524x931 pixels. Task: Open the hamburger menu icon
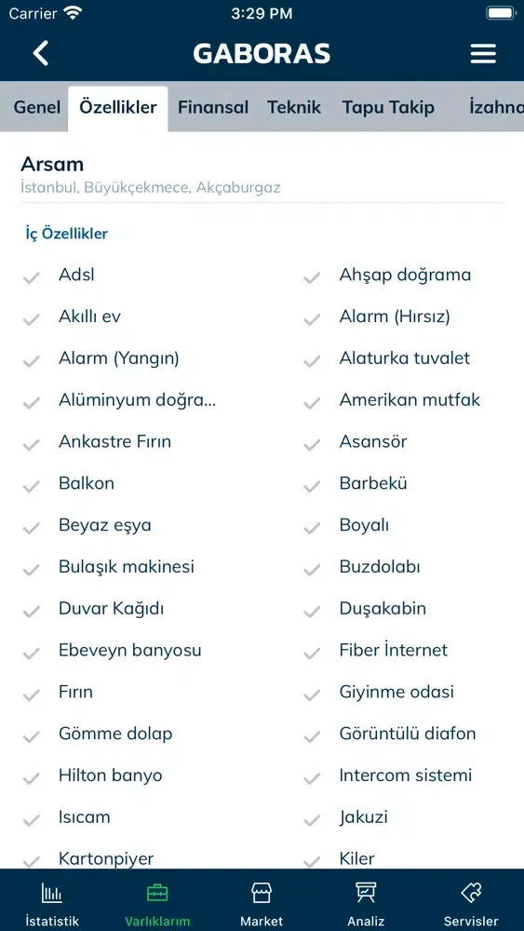click(483, 54)
